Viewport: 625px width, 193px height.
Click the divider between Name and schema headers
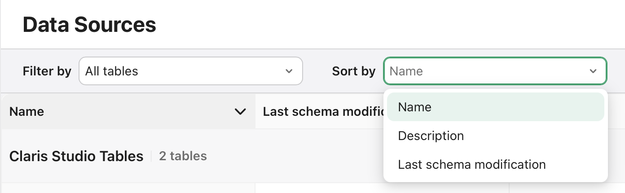tap(255, 111)
